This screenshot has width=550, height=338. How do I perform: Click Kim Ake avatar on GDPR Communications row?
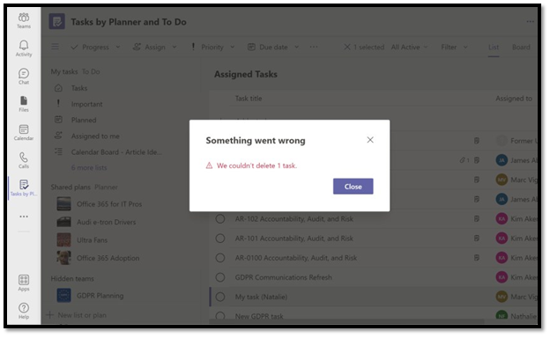(x=502, y=277)
